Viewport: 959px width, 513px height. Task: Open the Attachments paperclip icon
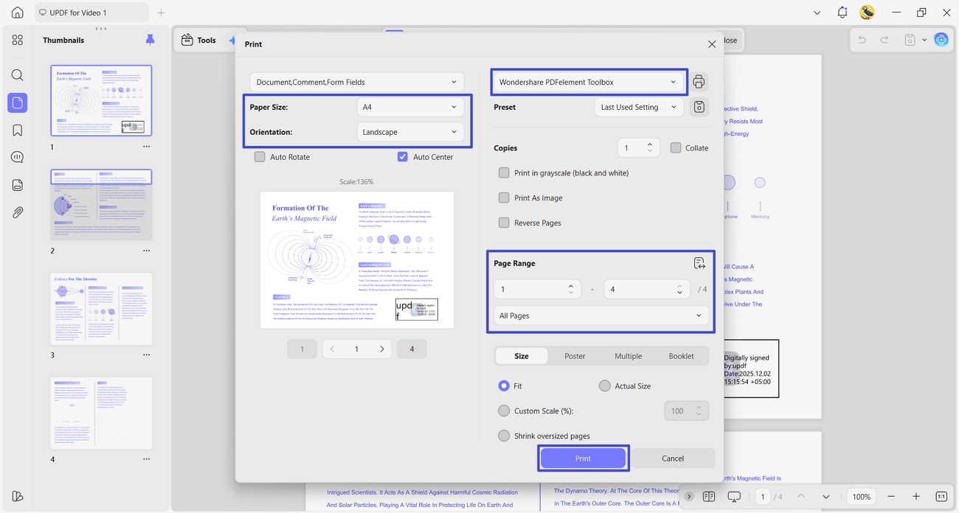click(17, 212)
